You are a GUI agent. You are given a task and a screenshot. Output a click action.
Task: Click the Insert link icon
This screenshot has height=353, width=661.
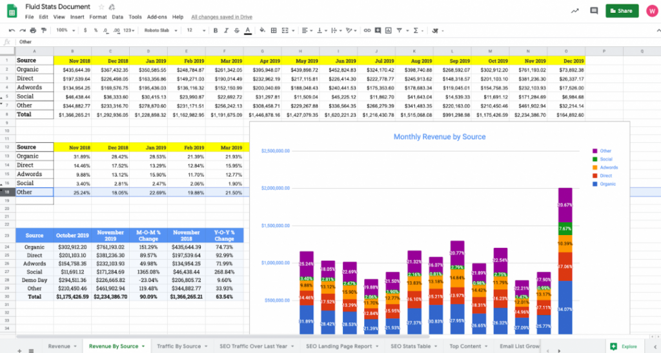367,30
